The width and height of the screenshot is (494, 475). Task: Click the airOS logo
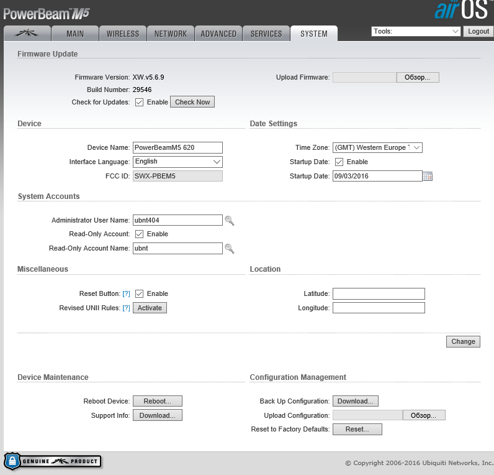[462, 9]
